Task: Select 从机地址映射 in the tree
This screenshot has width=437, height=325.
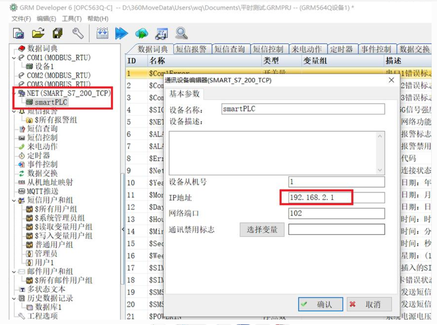Action: click(50, 182)
